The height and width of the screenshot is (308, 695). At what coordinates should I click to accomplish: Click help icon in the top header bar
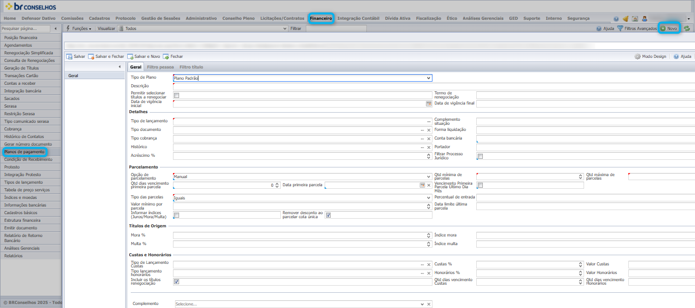[x=616, y=19]
